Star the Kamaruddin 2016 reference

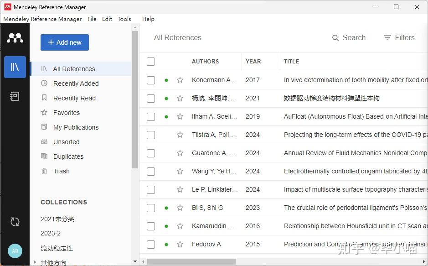pyautogui.click(x=180, y=226)
